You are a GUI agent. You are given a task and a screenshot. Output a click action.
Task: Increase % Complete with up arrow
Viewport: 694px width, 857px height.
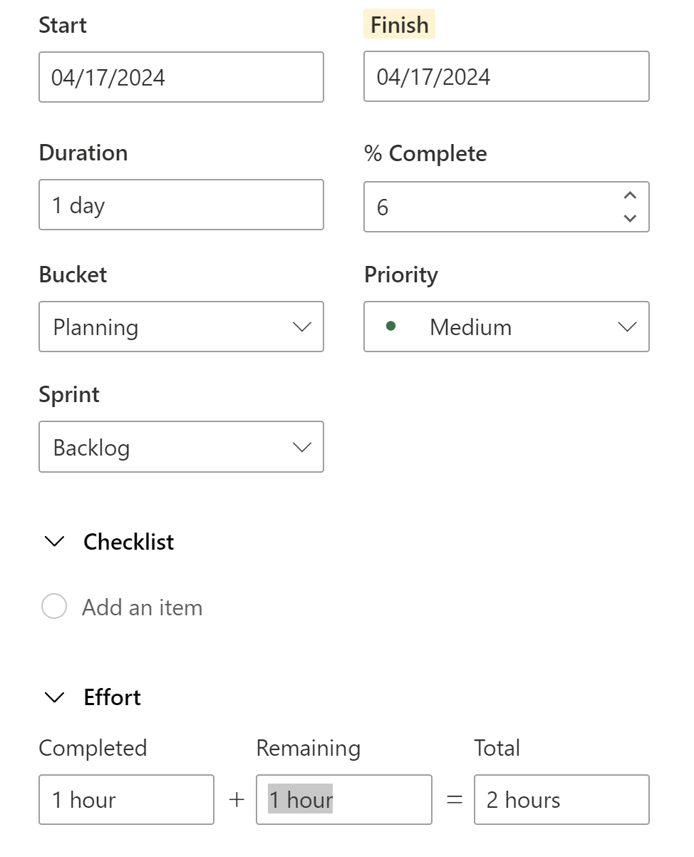point(629,195)
